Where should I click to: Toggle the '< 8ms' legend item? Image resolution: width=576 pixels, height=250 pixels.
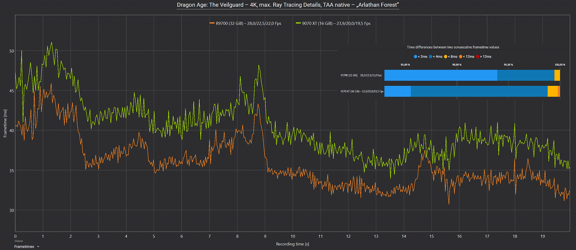pyautogui.click(x=451, y=57)
